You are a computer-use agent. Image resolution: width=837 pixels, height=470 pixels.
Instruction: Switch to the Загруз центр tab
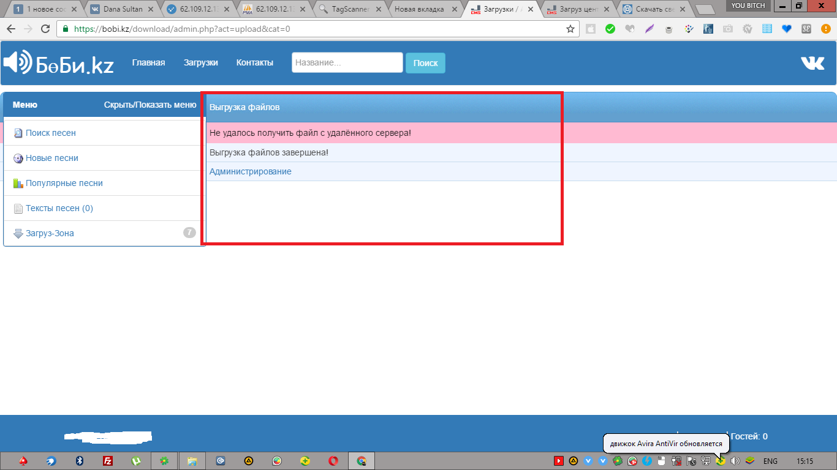click(x=578, y=9)
